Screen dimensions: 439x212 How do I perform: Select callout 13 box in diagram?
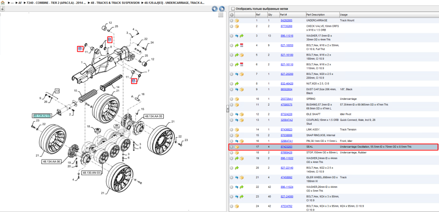click(57, 91)
